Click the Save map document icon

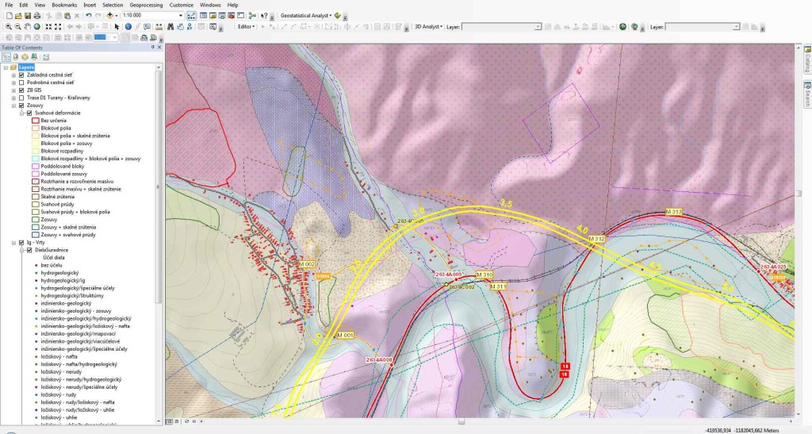[27, 16]
